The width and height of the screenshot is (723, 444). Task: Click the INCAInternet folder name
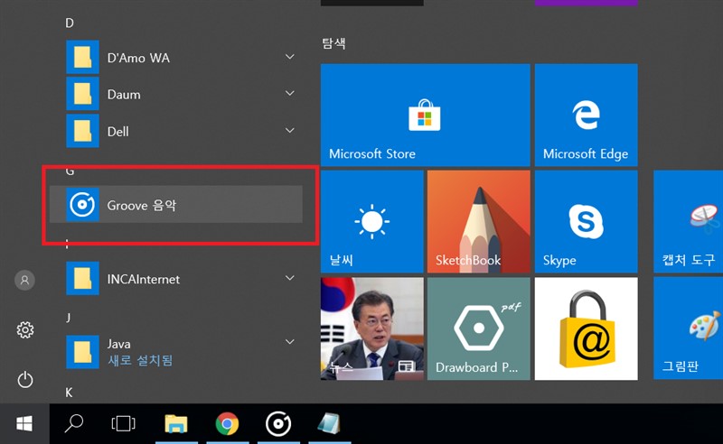pyautogui.click(x=144, y=279)
